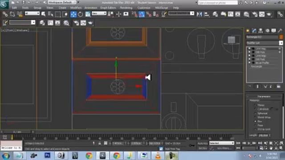285x160 pixels.
Task: Activate the Select and Move tool
Action: click(73, 14)
